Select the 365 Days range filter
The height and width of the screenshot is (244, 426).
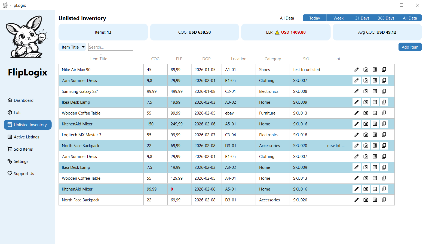pyautogui.click(x=386, y=18)
